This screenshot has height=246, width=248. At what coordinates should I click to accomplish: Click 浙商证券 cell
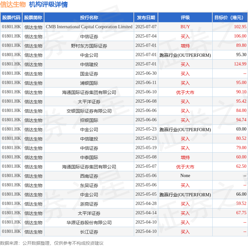(89, 204)
